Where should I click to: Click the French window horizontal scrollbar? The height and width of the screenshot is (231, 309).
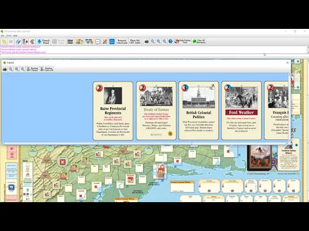(145, 143)
